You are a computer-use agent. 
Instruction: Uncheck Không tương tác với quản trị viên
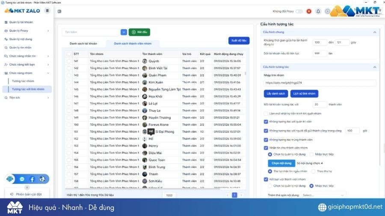click(x=266, y=122)
